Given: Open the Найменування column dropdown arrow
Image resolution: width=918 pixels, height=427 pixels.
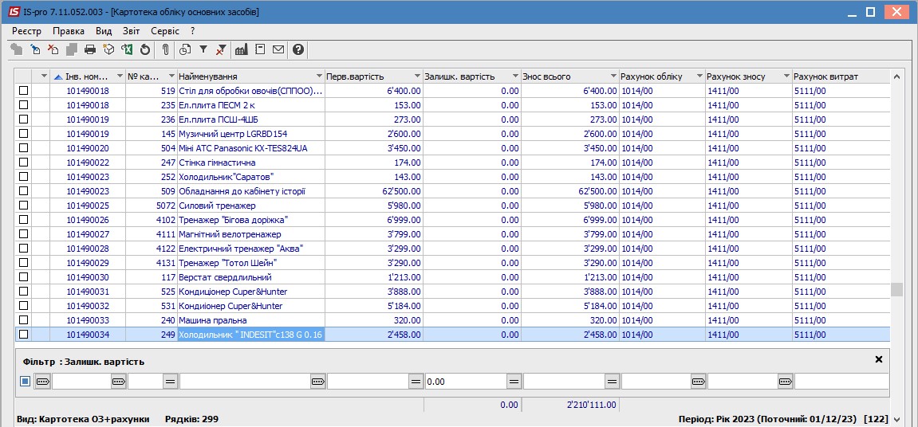Looking at the screenshot, I should pos(319,76).
